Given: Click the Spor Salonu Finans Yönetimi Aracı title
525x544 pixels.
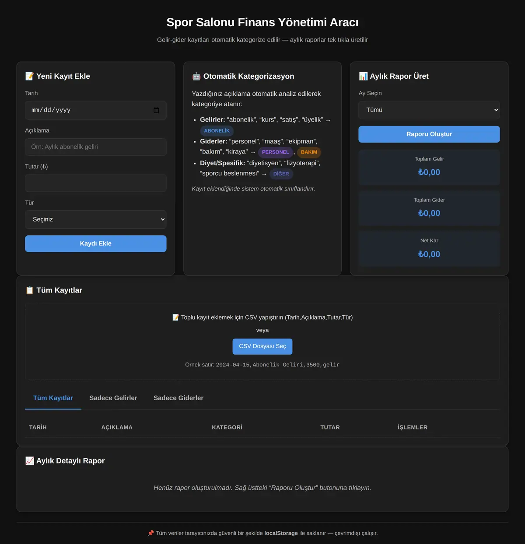Looking at the screenshot, I should [x=262, y=22].
